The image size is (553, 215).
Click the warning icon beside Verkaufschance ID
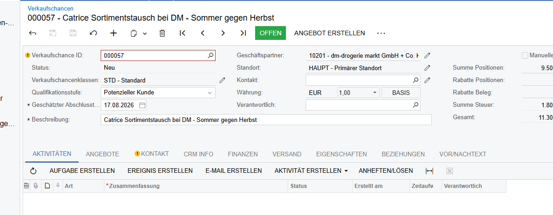tap(28, 55)
